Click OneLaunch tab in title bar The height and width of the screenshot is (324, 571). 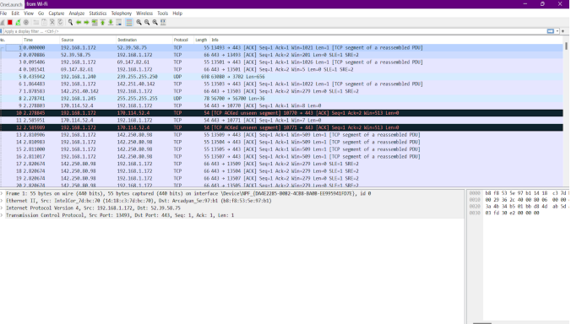(11, 4)
